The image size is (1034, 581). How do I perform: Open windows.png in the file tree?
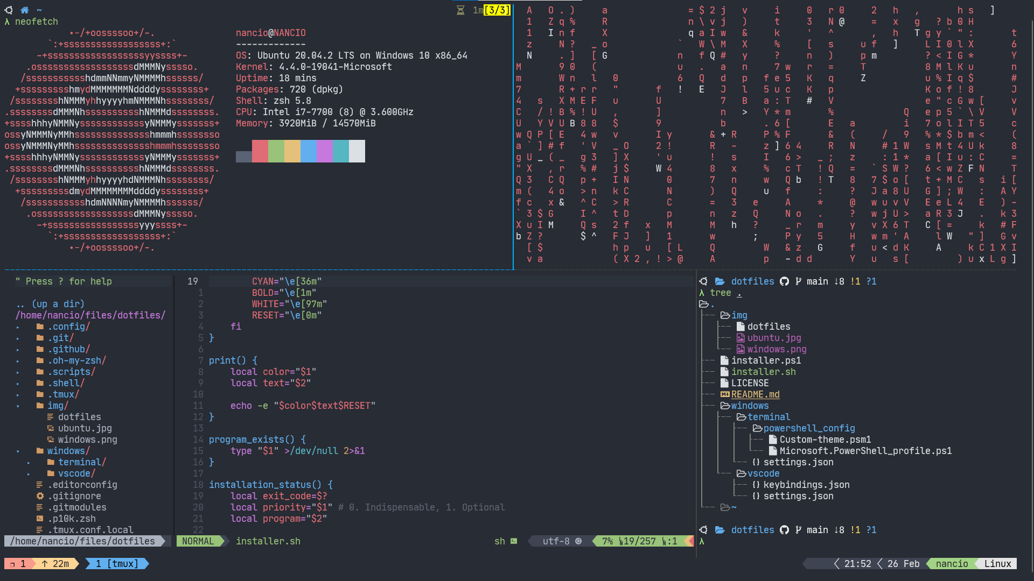tap(87, 440)
